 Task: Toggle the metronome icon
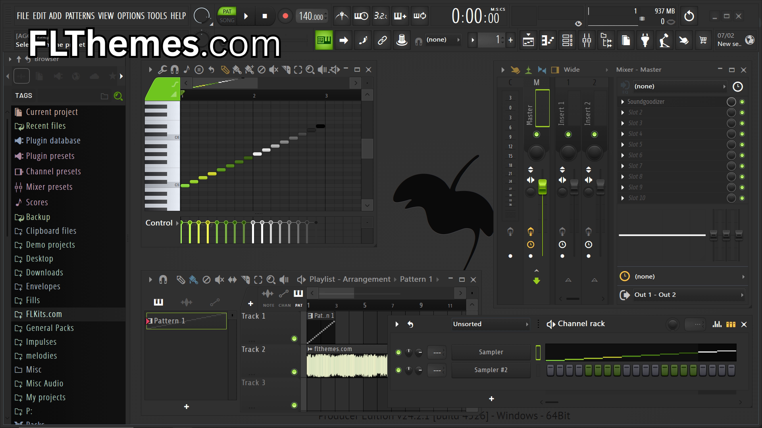(x=341, y=16)
